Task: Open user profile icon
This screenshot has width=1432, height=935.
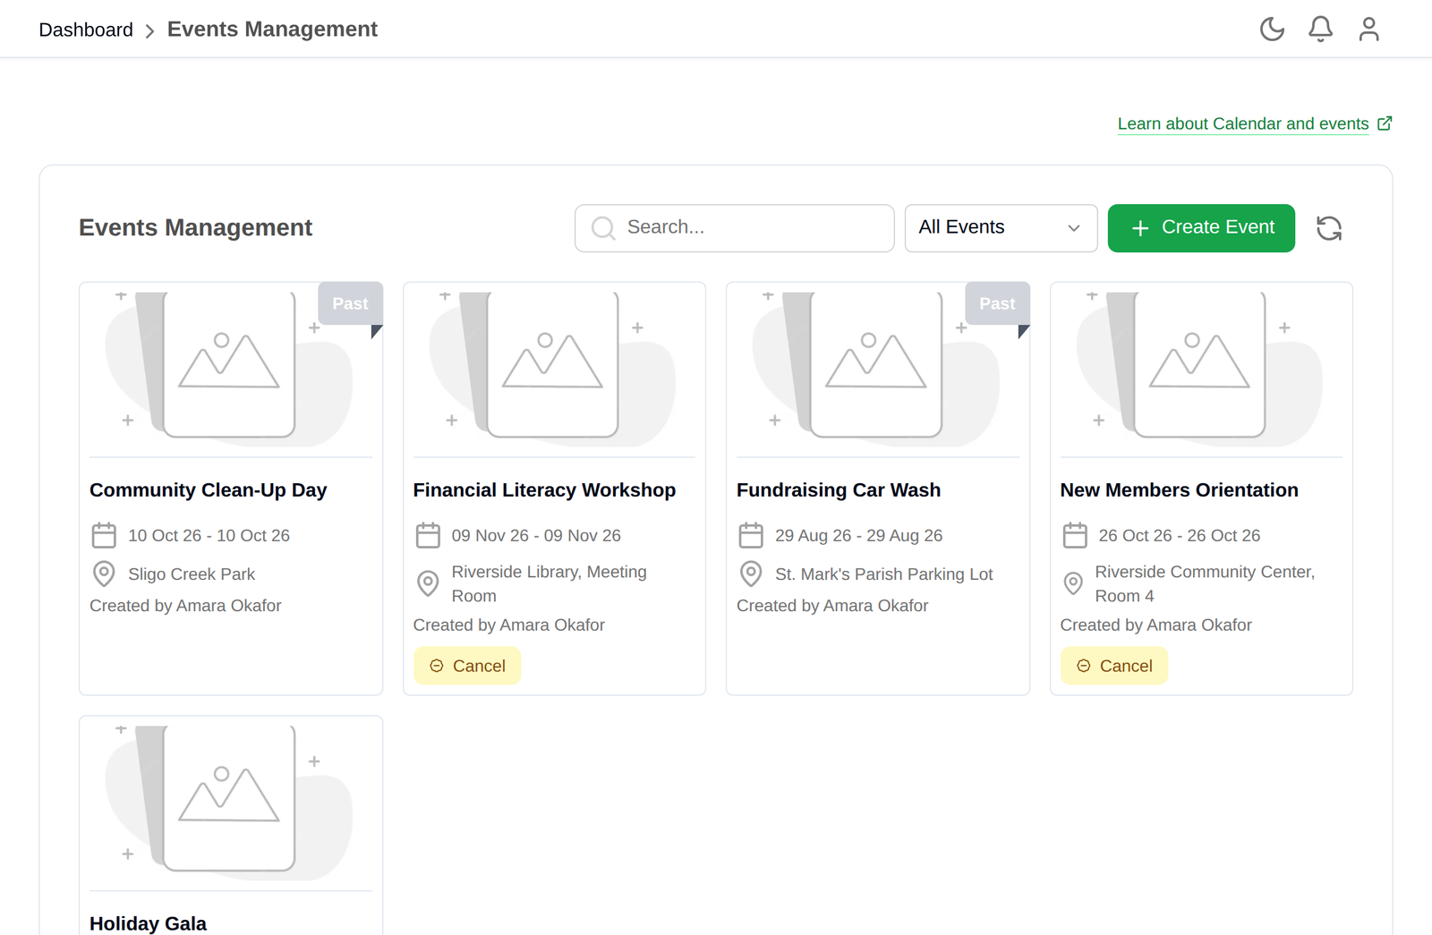Action: pyautogui.click(x=1368, y=30)
